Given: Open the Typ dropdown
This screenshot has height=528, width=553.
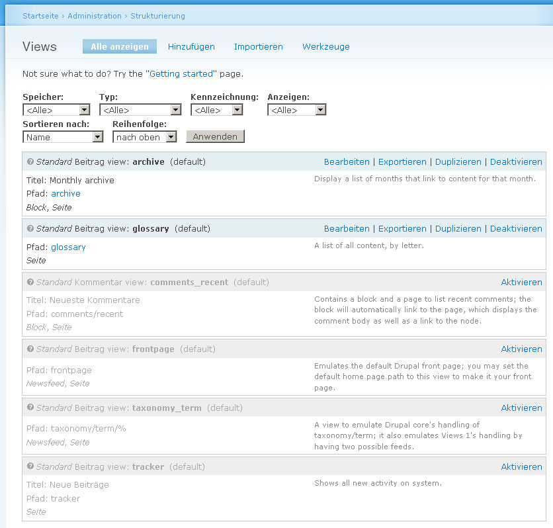Looking at the screenshot, I should click(140, 110).
